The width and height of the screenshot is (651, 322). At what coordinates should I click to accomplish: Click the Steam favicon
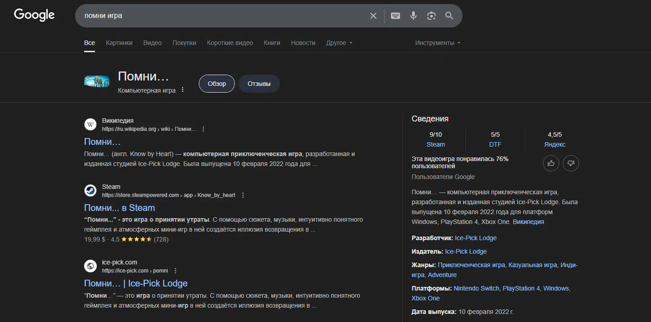pyautogui.click(x=90, y=191)
